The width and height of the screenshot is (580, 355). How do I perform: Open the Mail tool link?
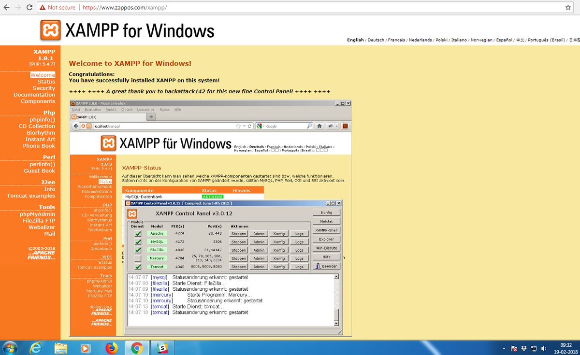tap(50, 234)
